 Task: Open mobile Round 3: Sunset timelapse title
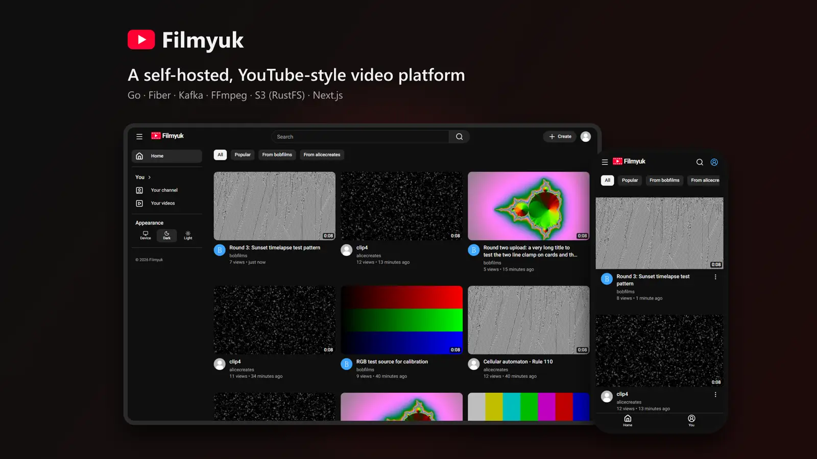click(x=653, y=280)
